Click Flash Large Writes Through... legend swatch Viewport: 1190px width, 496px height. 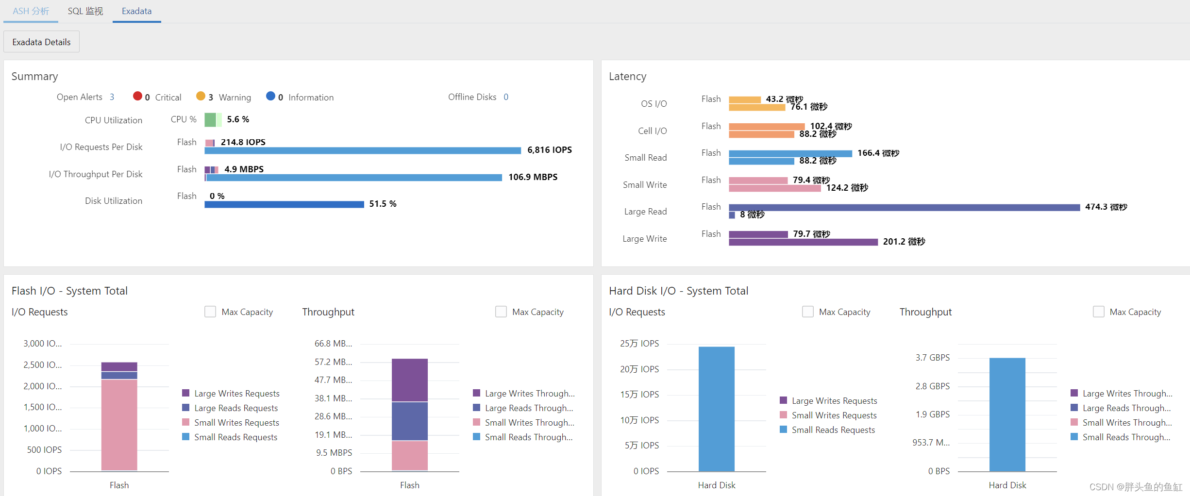476,393
